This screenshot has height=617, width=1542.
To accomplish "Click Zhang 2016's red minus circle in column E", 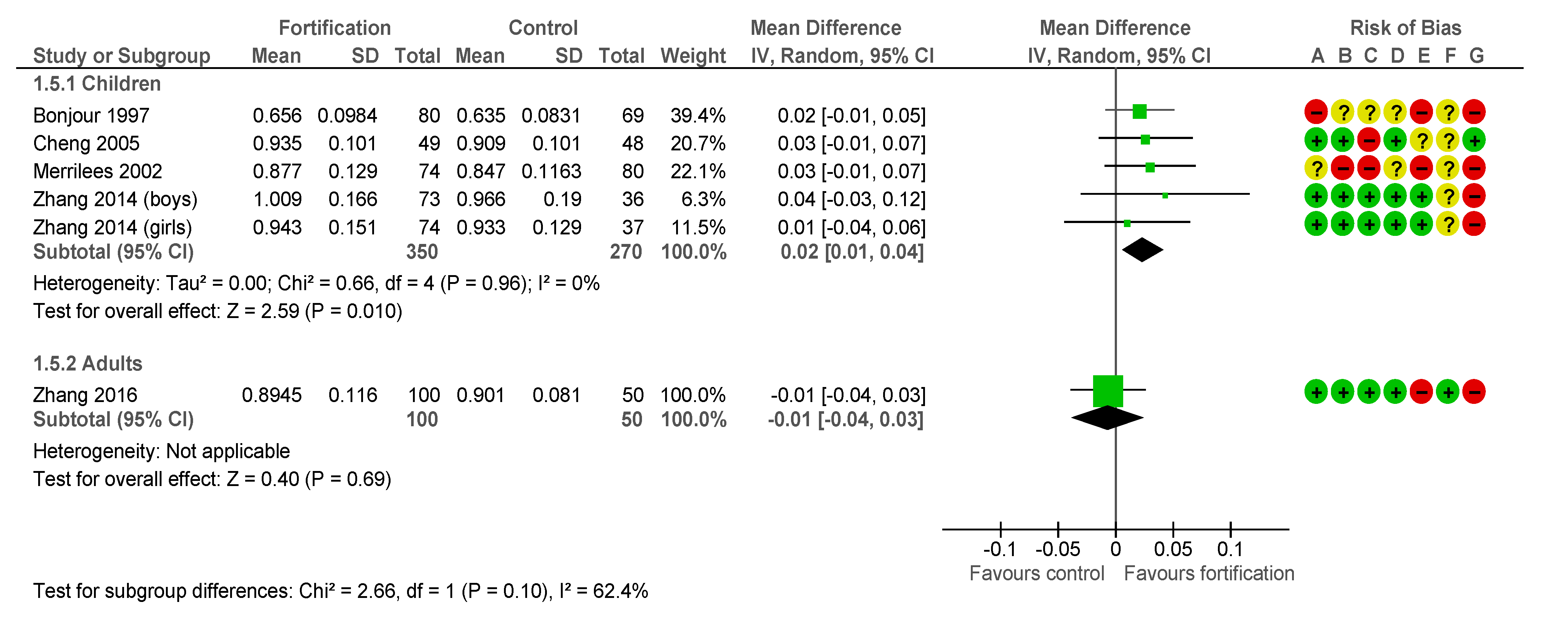I will point(1421,392).
